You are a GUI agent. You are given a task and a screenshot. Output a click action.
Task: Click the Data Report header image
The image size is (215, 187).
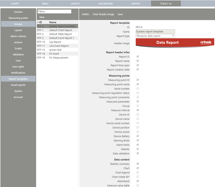click(175, 43)
